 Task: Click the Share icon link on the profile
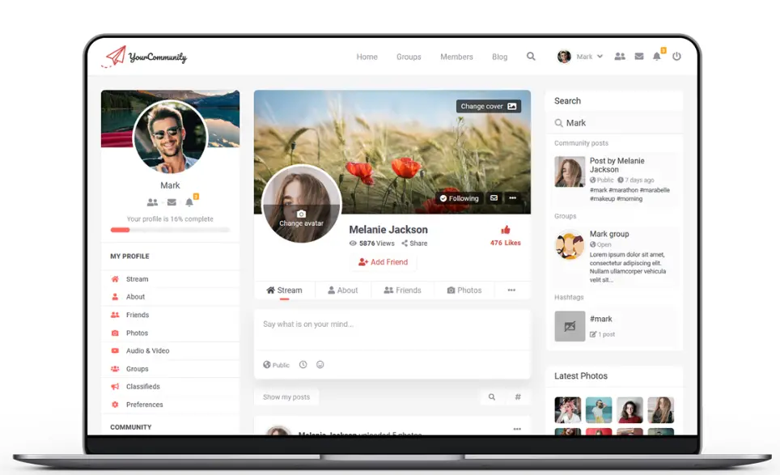414,244
